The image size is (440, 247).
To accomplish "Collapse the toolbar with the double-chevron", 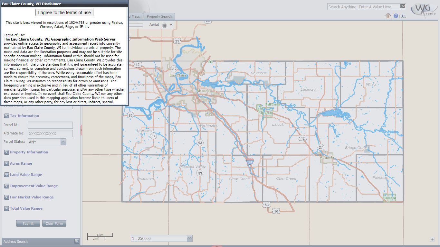I will pyautogui.click(x=171, y=24).
